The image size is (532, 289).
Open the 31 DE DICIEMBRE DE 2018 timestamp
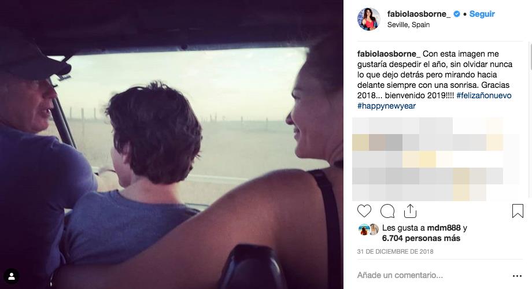coord(396,251)
